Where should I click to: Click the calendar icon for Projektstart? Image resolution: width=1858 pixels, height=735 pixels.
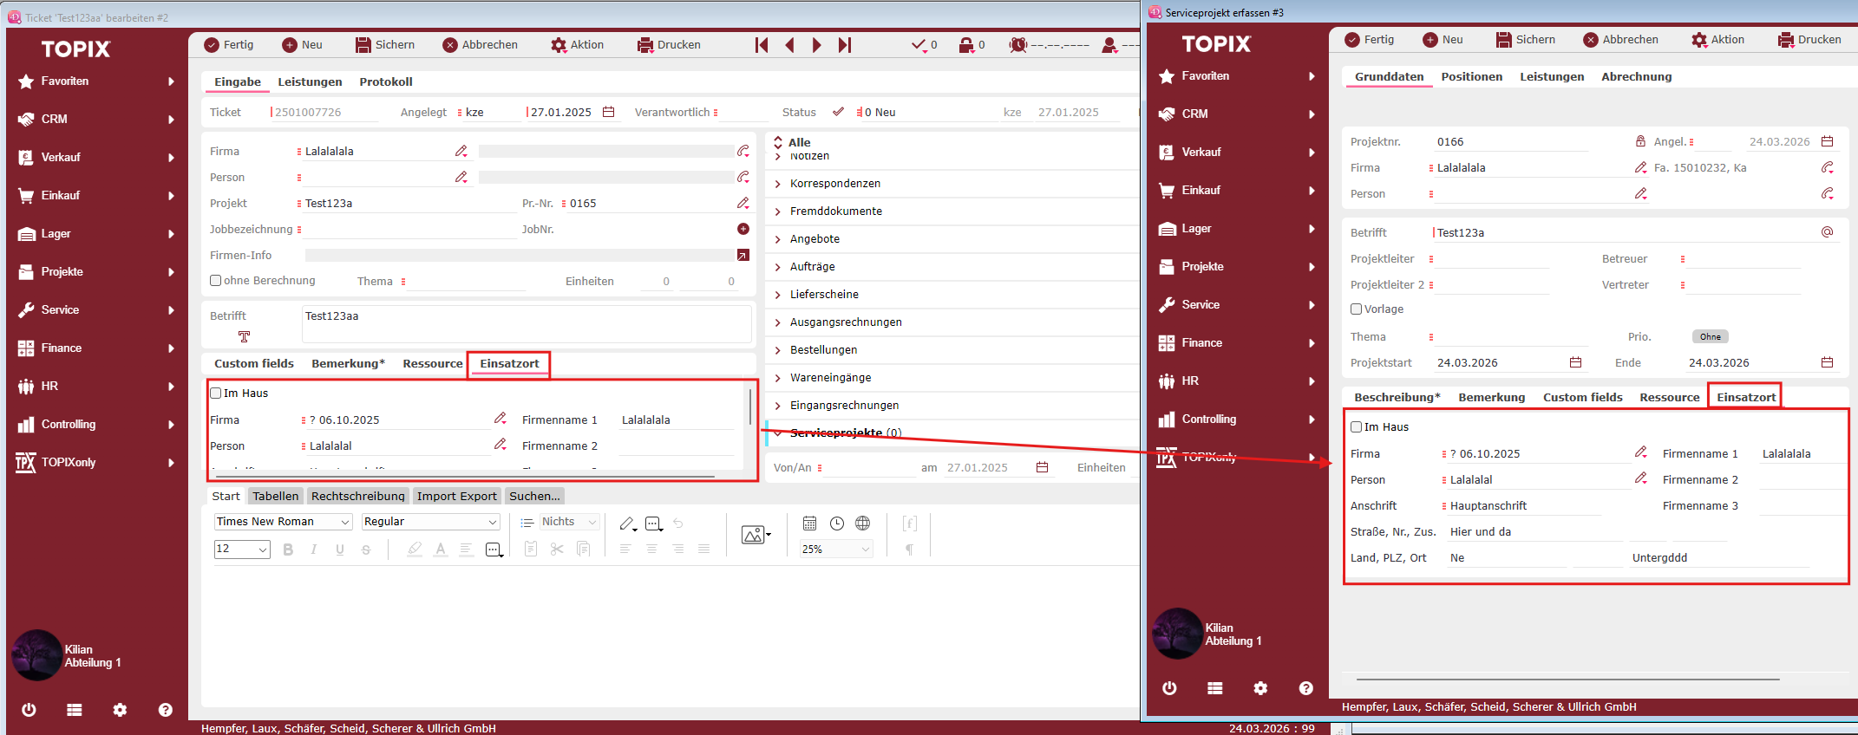click(x=1575, y=362)
